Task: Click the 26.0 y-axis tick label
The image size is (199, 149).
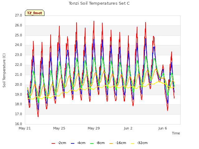Action: click(x=19, y=25)
